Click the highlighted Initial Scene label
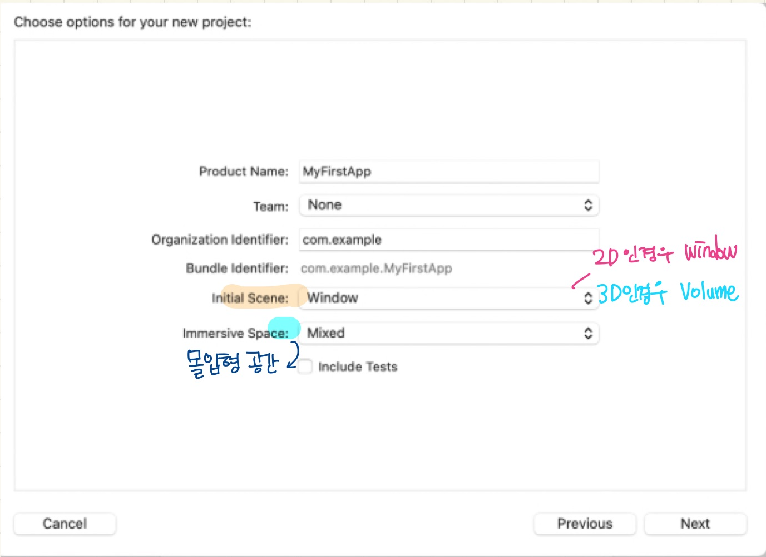 click(x=250, y=298)
